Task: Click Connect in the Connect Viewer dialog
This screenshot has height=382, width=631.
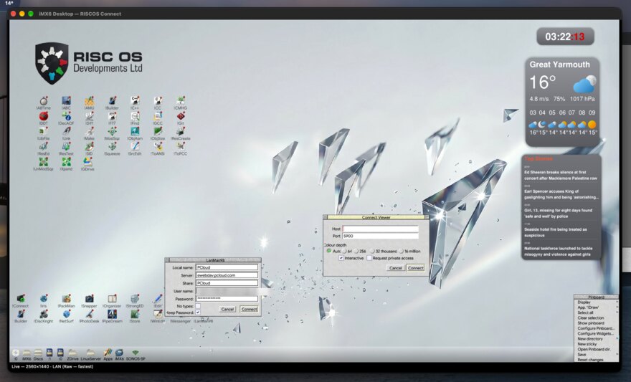Action: tap(415, 268)
